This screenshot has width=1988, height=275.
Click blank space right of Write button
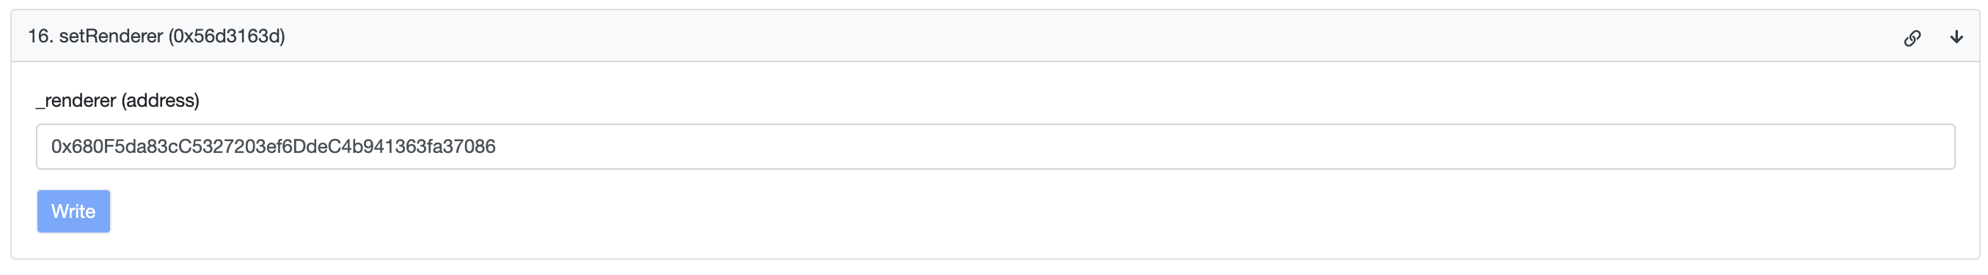[1004, 211]
